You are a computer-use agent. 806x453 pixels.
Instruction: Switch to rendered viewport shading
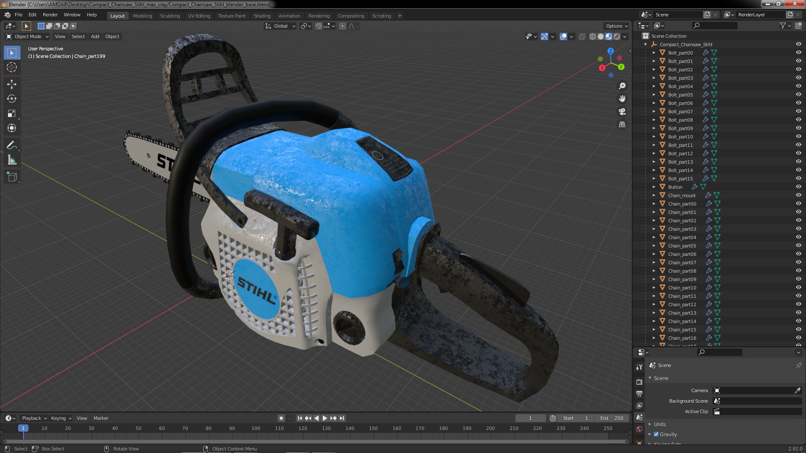point(617,36)
